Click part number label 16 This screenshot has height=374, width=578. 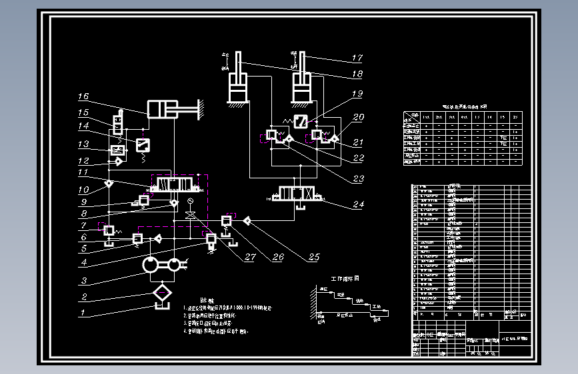point(84,96)
